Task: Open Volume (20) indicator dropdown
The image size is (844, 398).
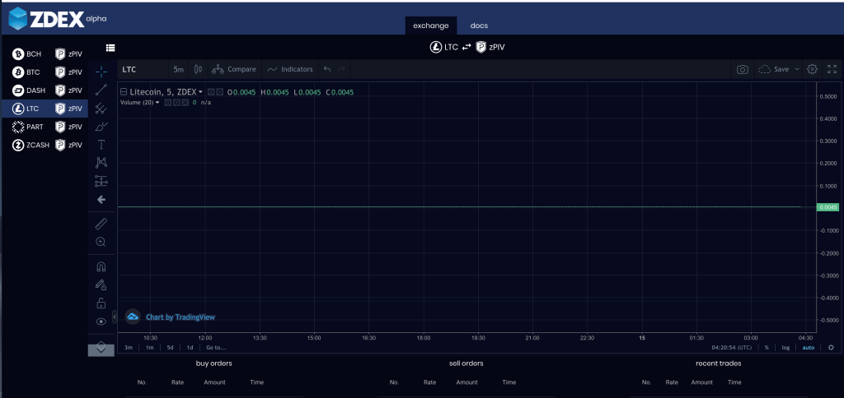Action: click(157, 103)
